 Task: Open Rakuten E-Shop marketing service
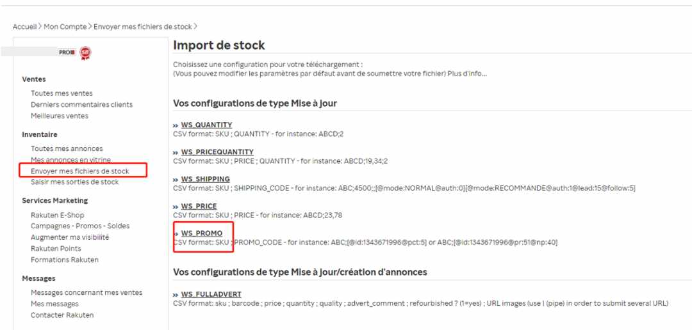(x=58, y=215)
